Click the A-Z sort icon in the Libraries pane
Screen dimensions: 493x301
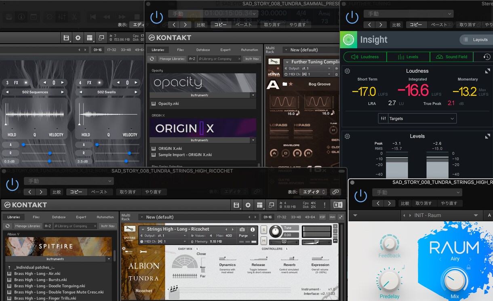click(47, 226)
